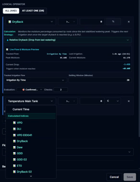Click Last Irrigation value 1.4h ago

point(121,54)
